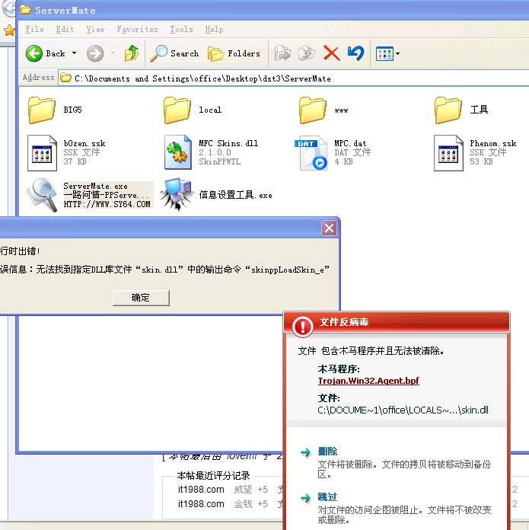Click the local folder label
This screenshot has height=530, width=529.
coord(210,110)
